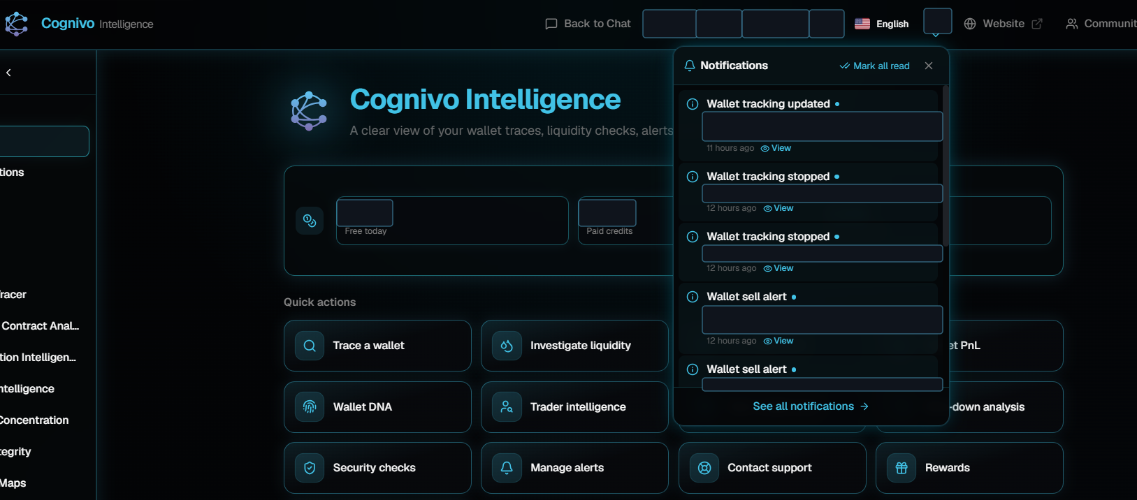Screen dimensions: 1137x500
Task: Click the credits coins icon
Action: (x=310, y=221)
